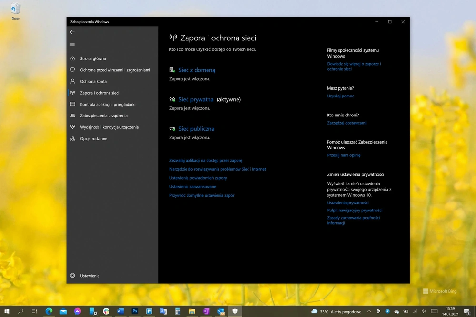Open Pulpit nawigacyjny prywatności link
Viewport: 476px width, 317px height.
coord(355,211)
